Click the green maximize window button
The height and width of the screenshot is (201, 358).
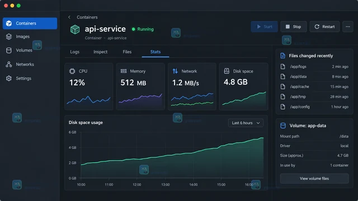click(18, 6)
